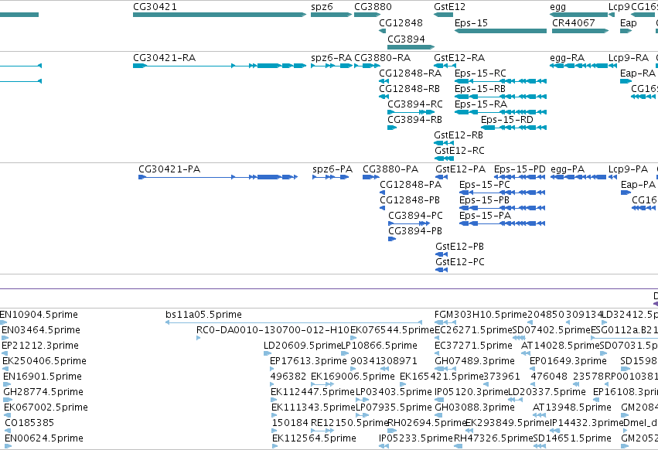Click the spz6 gene bar
658x450 pixels.
pyautogui.click(x=331, y=15)
